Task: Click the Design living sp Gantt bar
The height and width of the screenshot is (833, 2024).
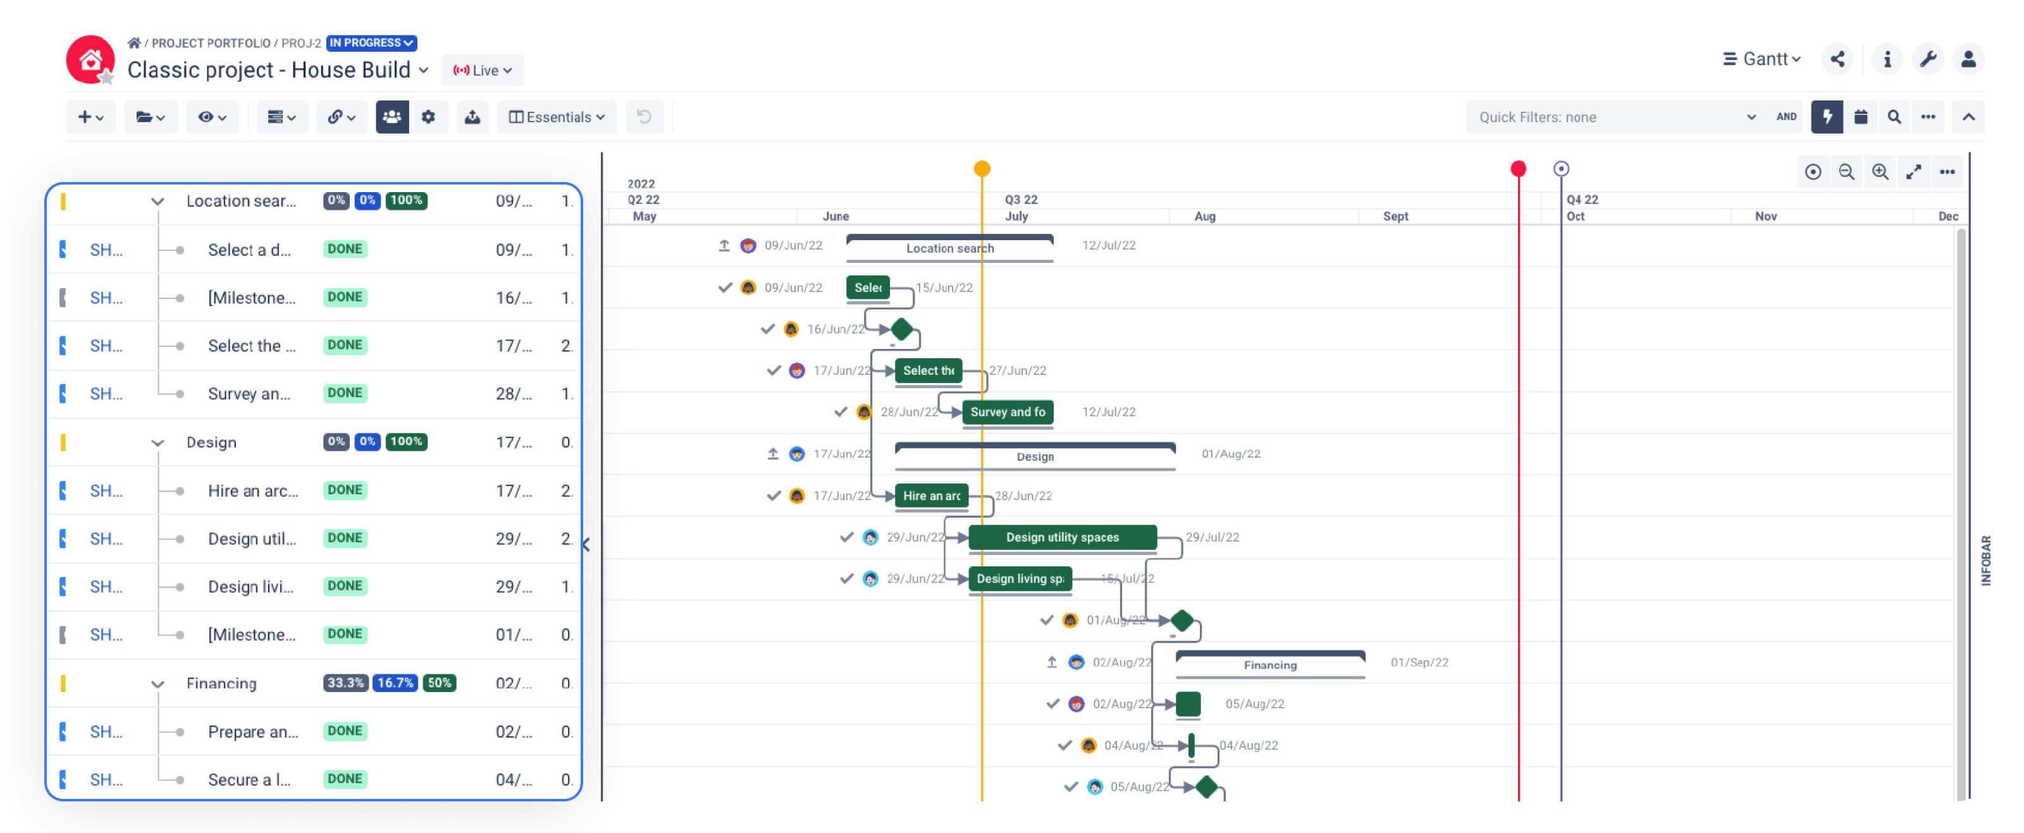Action: (x=1020, y=580)
